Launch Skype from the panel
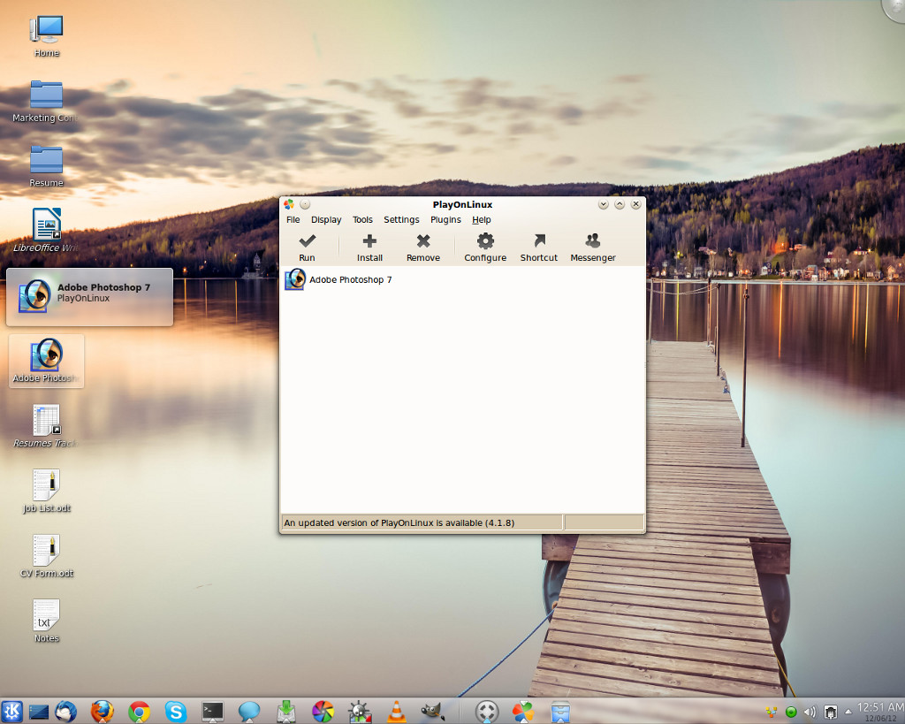This screenshot has height=724, width=905. coord(176,712)
